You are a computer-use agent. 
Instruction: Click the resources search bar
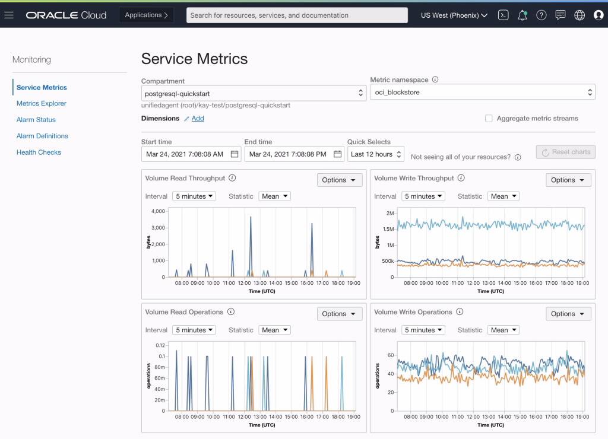pos(296,15)
